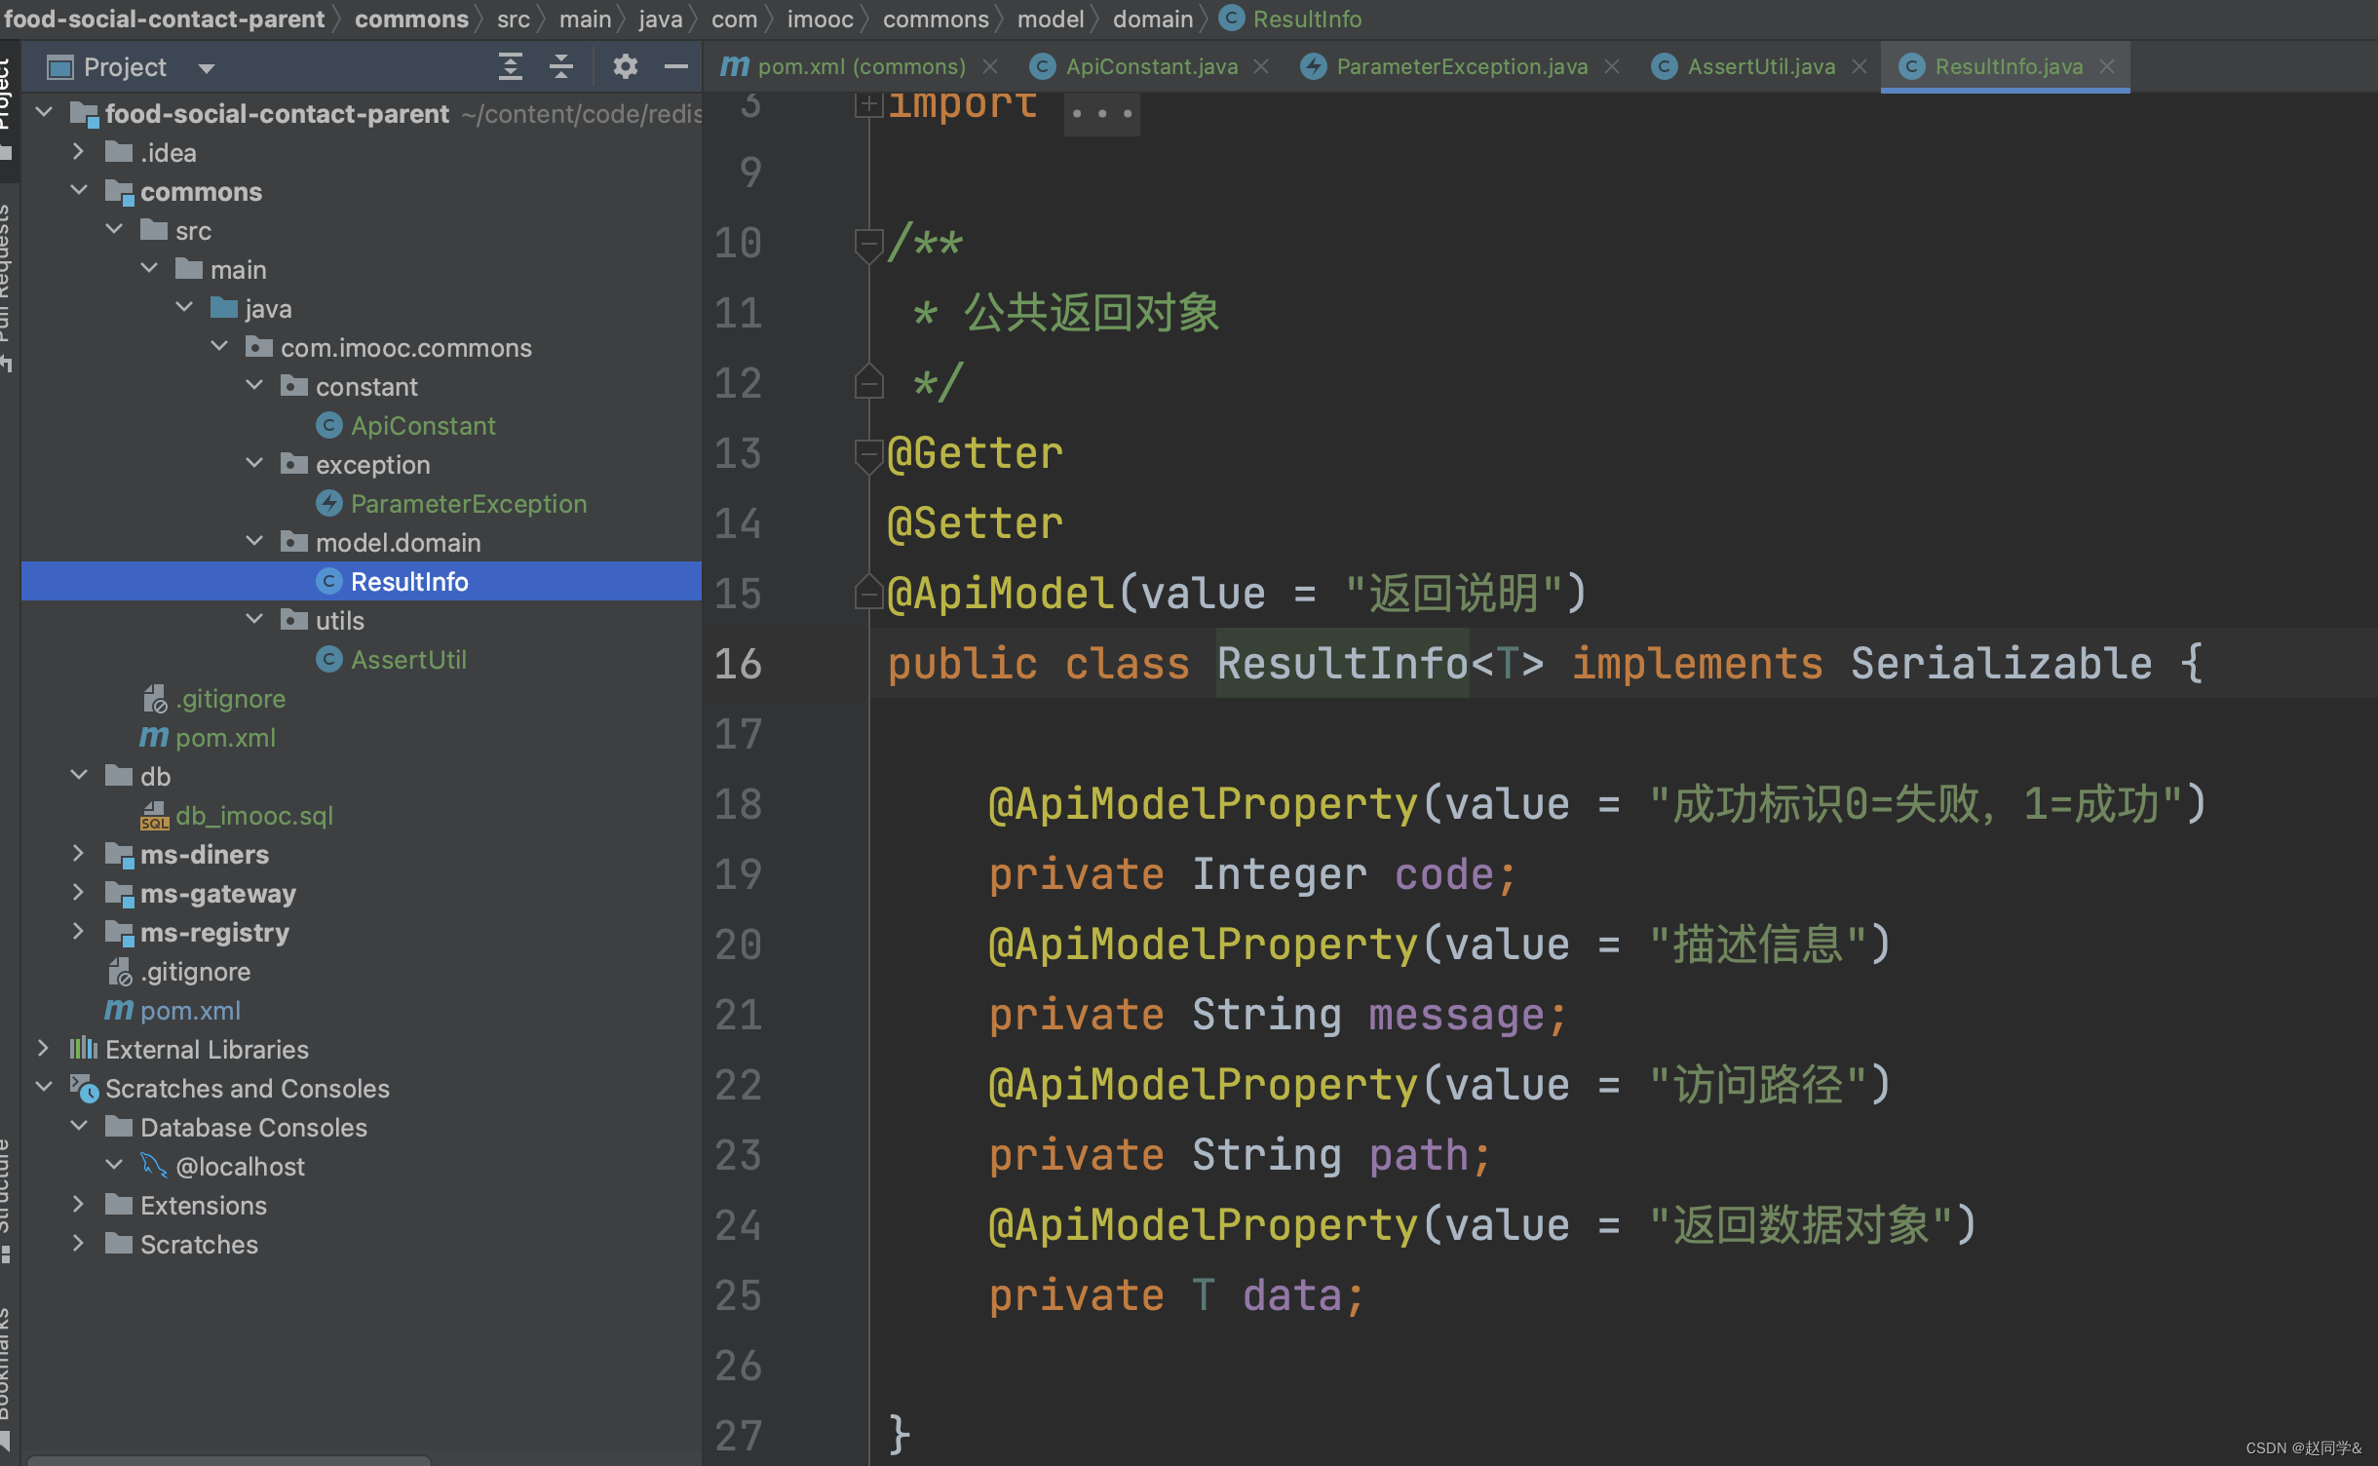Click the @localhost database console icon

[x=154, y=1166]
